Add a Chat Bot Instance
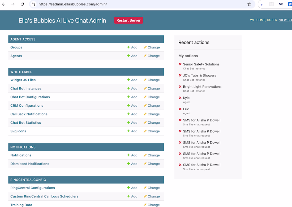The height and width of the screenshot is (207, 292). coord(132,89)
